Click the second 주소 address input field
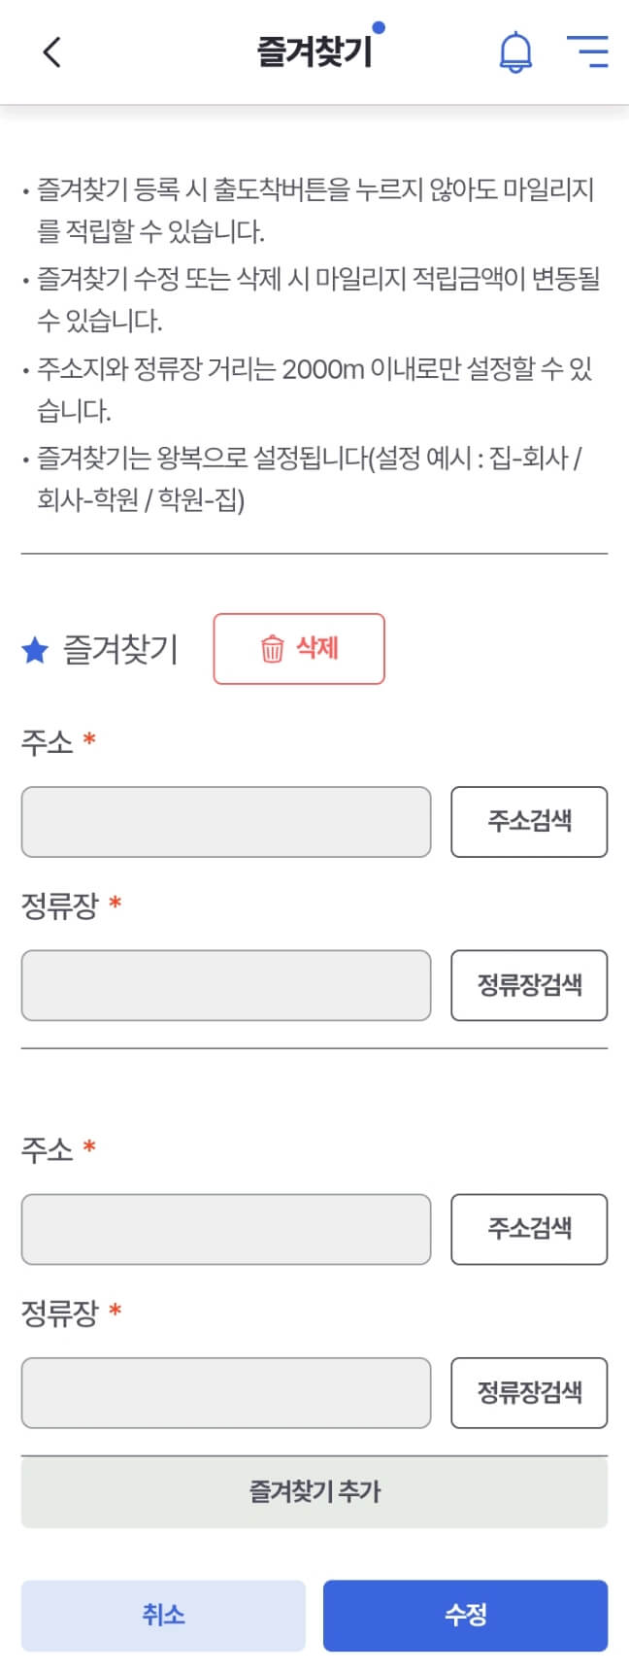This screenshot has width=629, height=1672. (225, 1229)
